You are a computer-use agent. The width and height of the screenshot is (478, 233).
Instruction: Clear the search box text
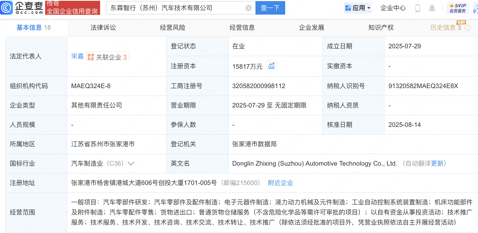pyautogui.click(x=248, y=8)
